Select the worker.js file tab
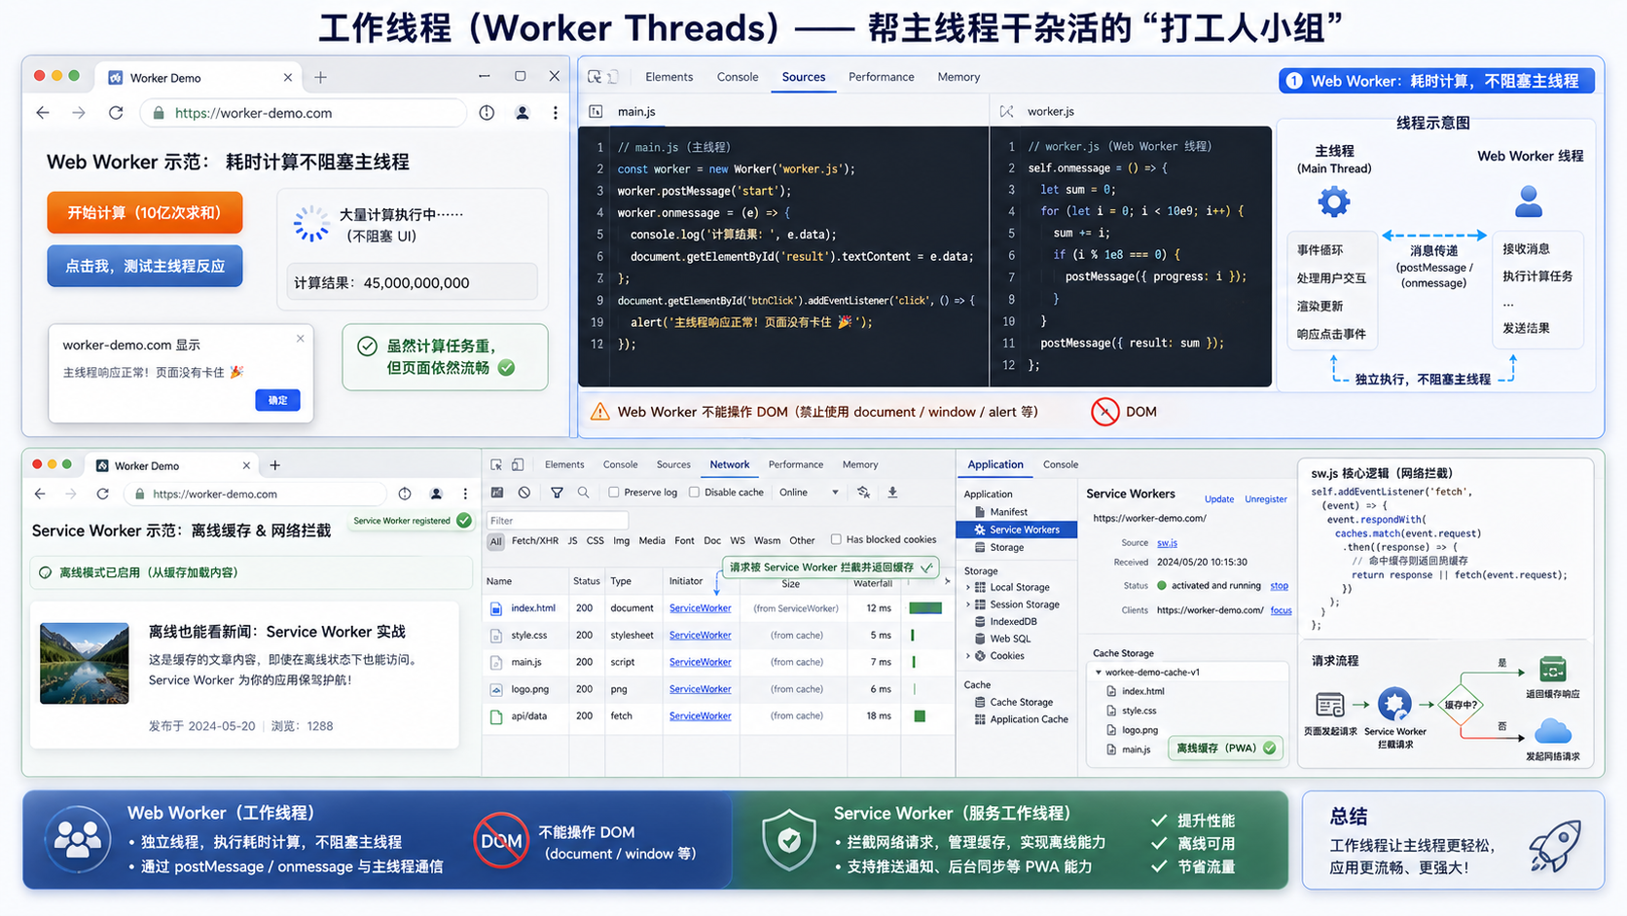The width and height of the screenshot is (1627, 916). coord(1051,112)
